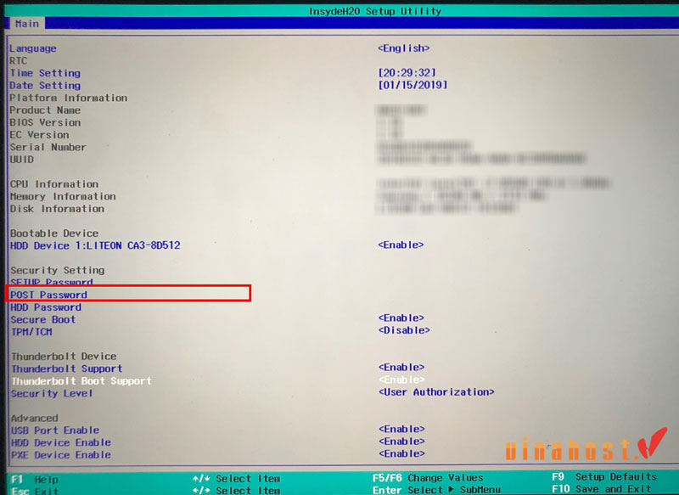Screen dimensions: 679x495
Task: Toggle the Secure Boot Enable value
Action: [x=401, y=318]
